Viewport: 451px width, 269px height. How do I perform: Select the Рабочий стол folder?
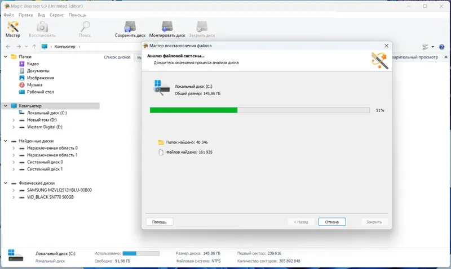40,92
